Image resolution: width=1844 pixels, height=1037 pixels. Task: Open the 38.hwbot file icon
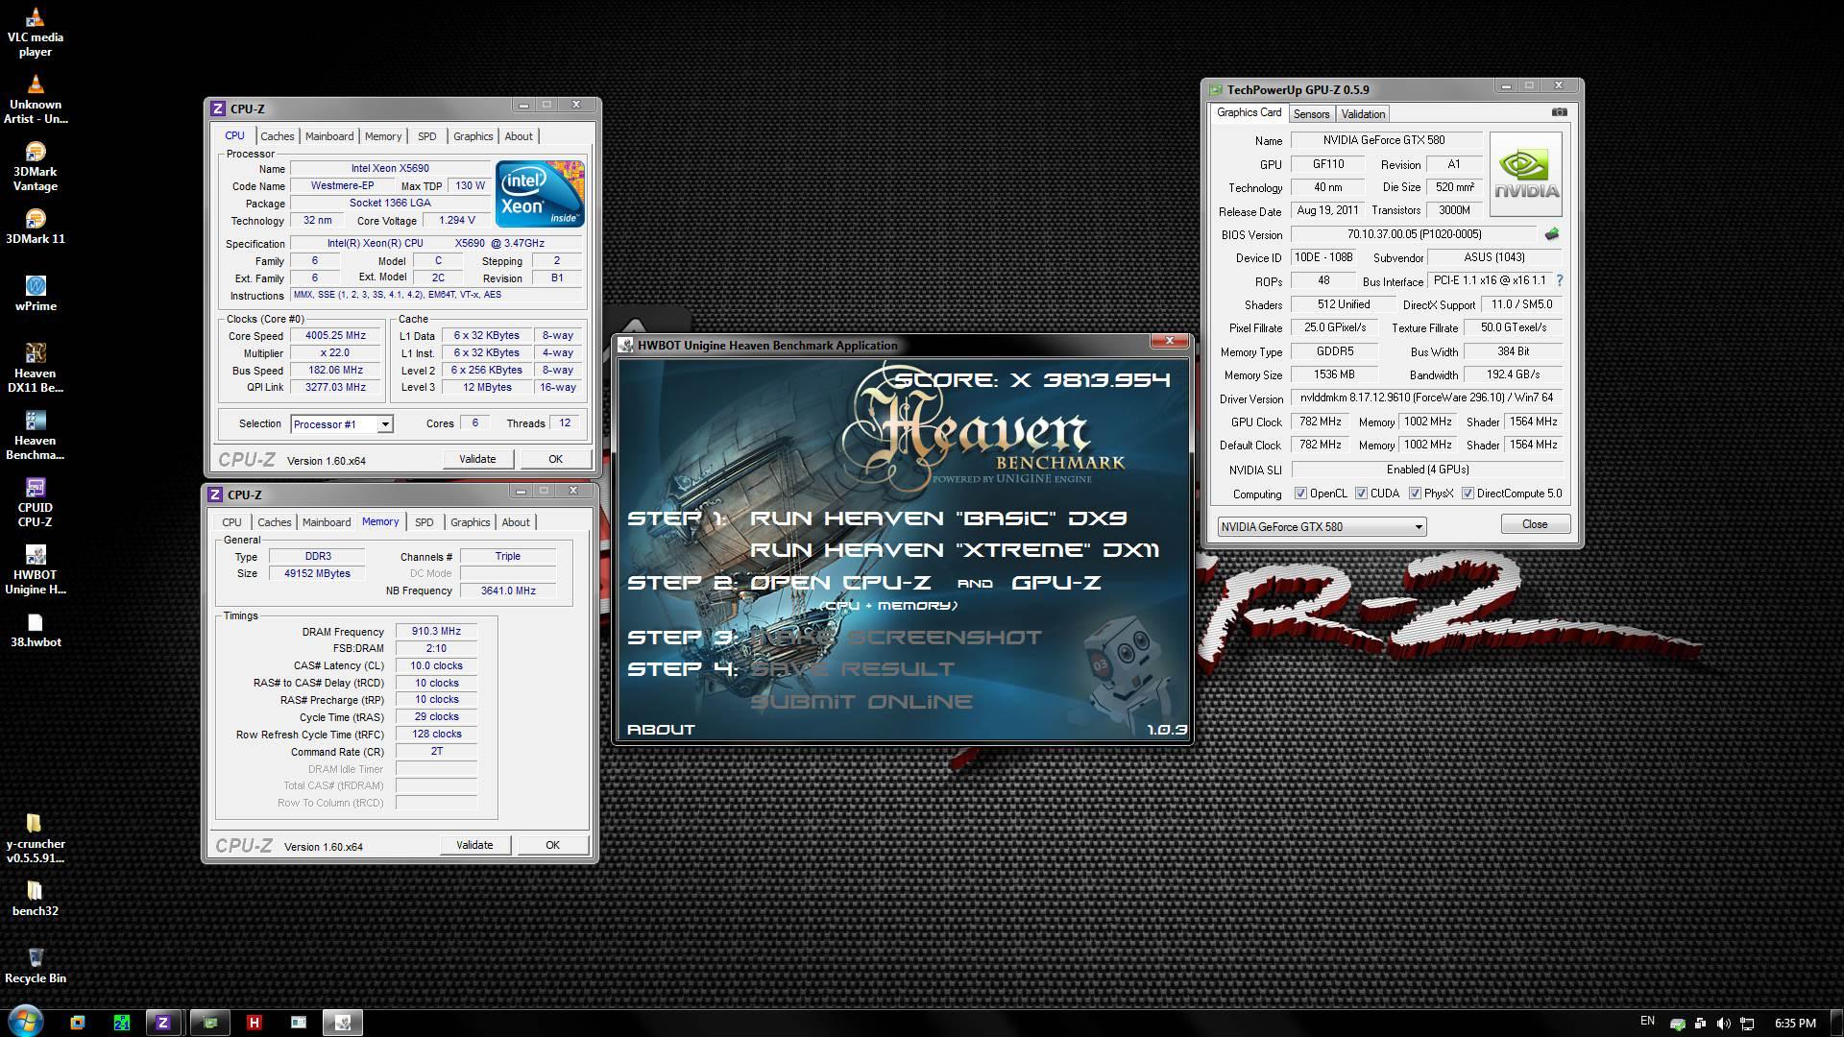(36, 630)
